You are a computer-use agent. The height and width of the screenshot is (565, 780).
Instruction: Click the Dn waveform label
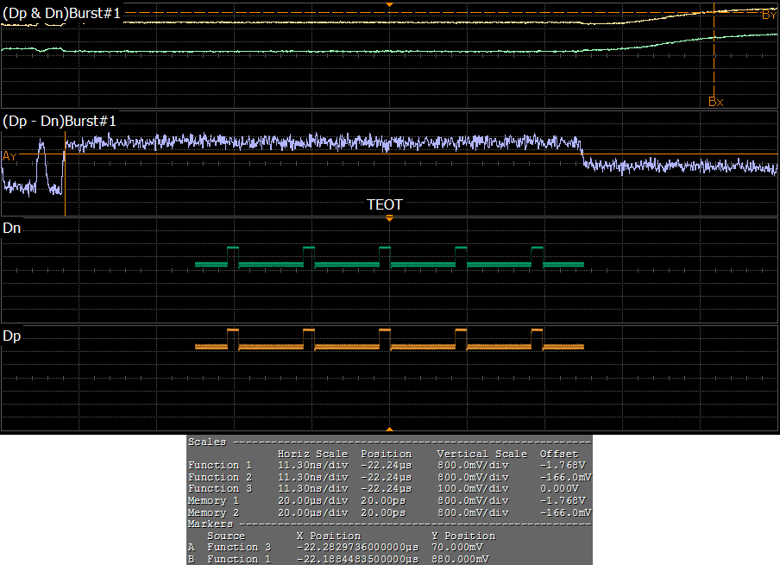(12, 229)
